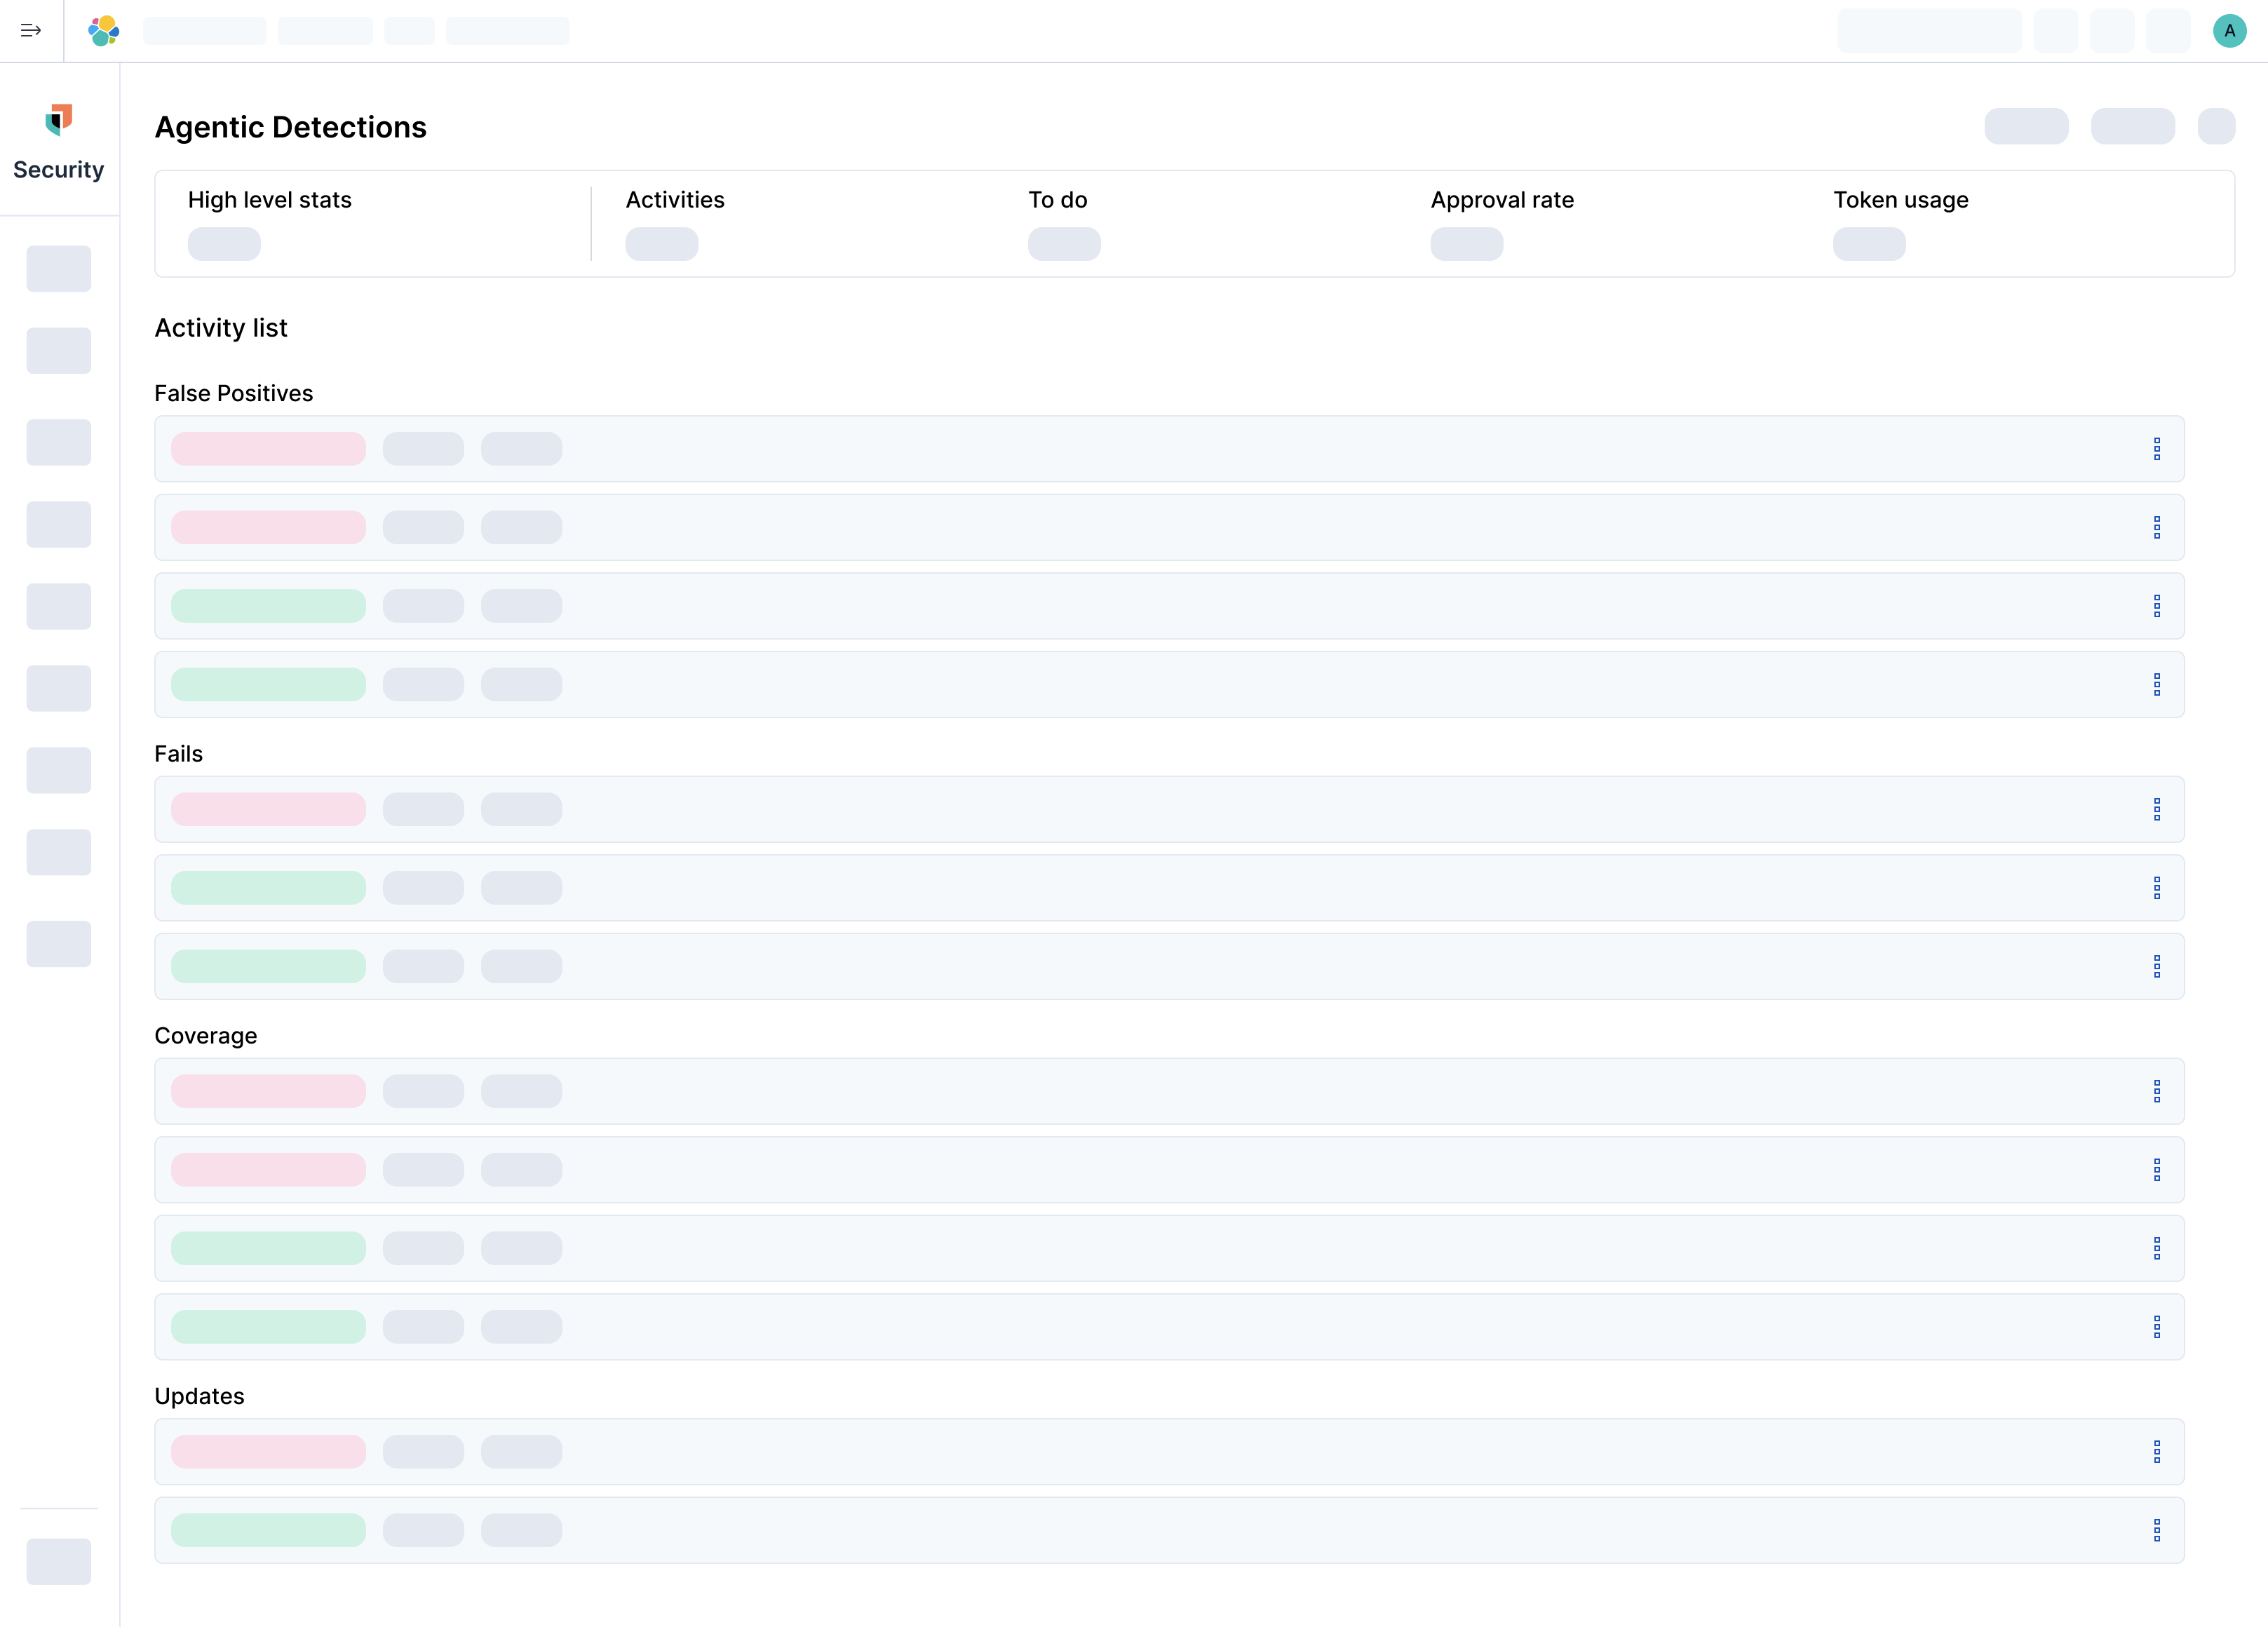Viewport: 2268px width, 1627px height.
Task: Open actions menu for first Updates row
Action: click(2156, 1451)
